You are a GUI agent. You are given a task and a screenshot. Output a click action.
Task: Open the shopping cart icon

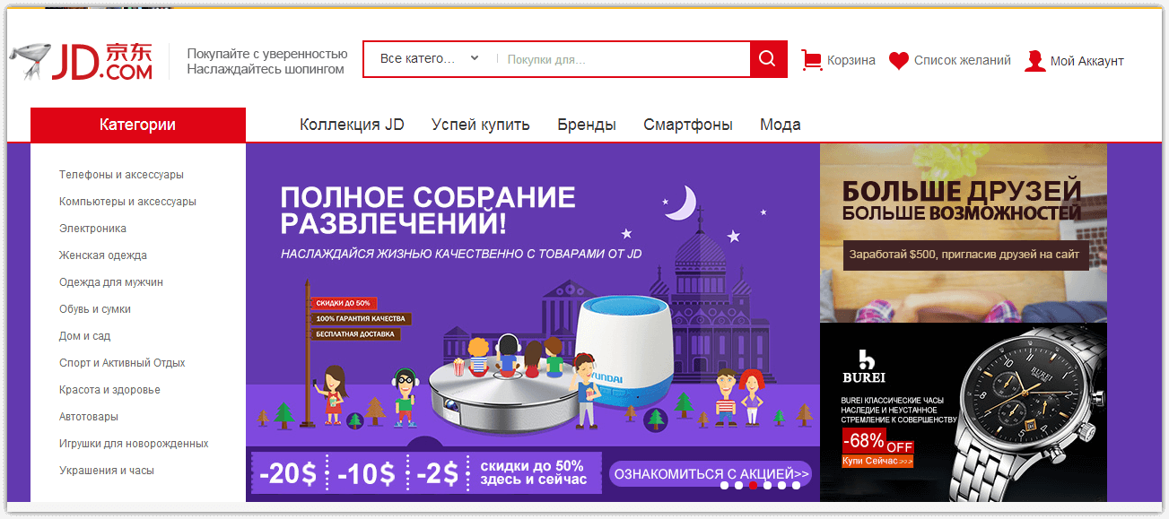click(x=811, y=60)
